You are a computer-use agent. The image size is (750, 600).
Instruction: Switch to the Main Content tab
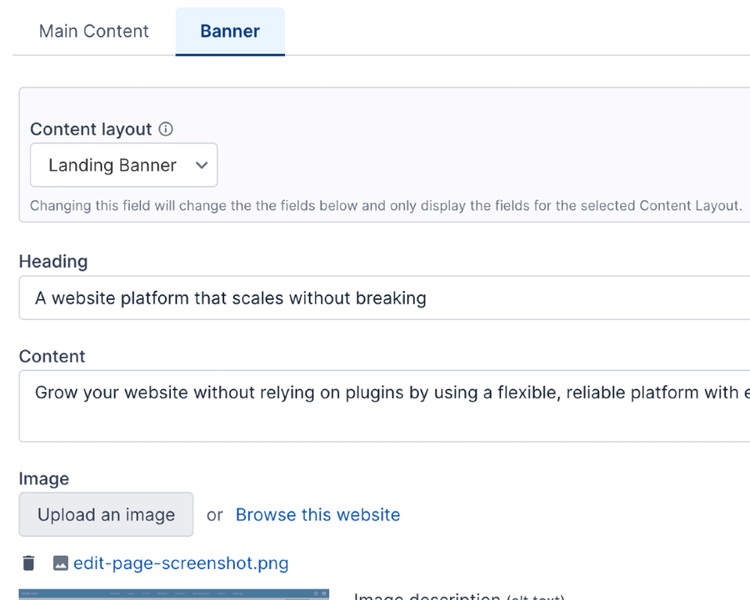click(93, 31)
